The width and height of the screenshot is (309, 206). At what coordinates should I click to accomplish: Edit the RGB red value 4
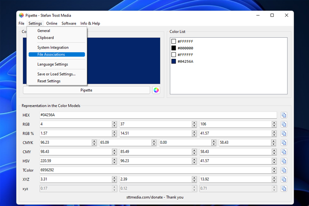[76, 124]
